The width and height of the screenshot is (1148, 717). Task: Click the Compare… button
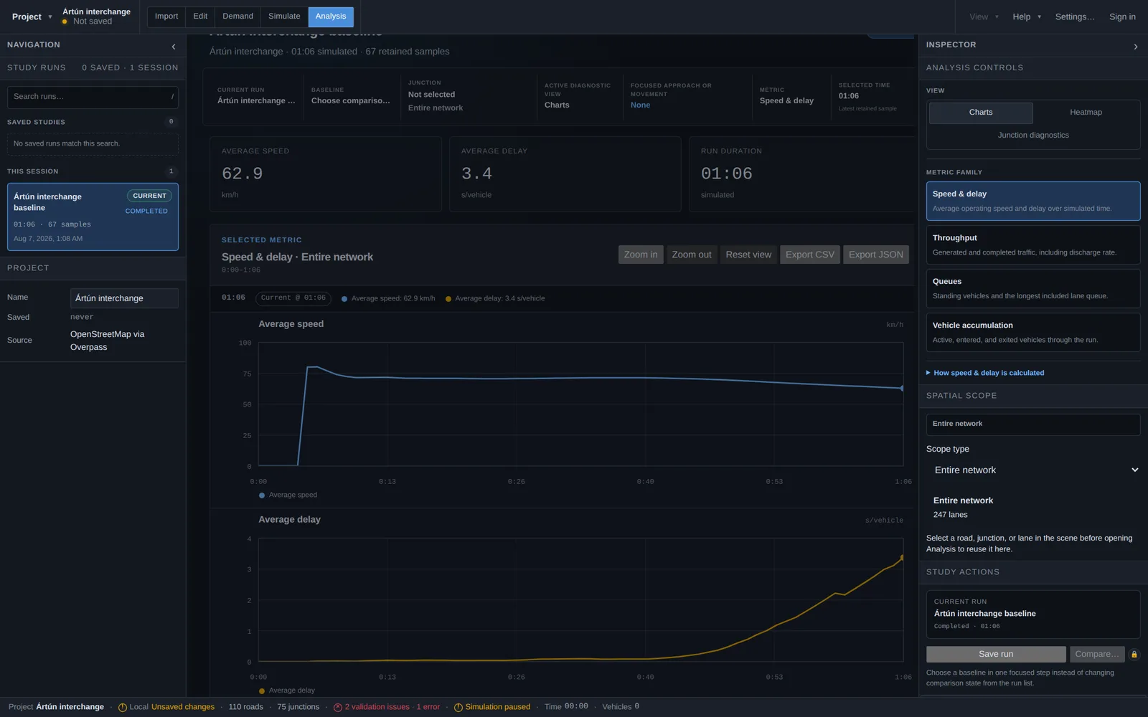pyautogui.click(x=1097, y=654)
